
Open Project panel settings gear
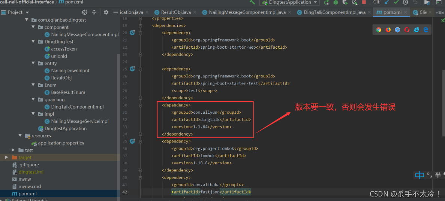tap(106, 12)
